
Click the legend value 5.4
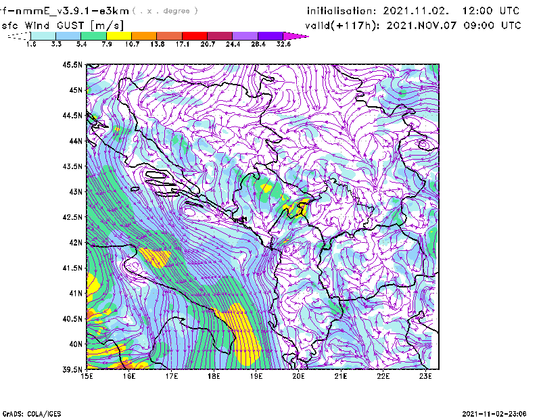(81, 44)
